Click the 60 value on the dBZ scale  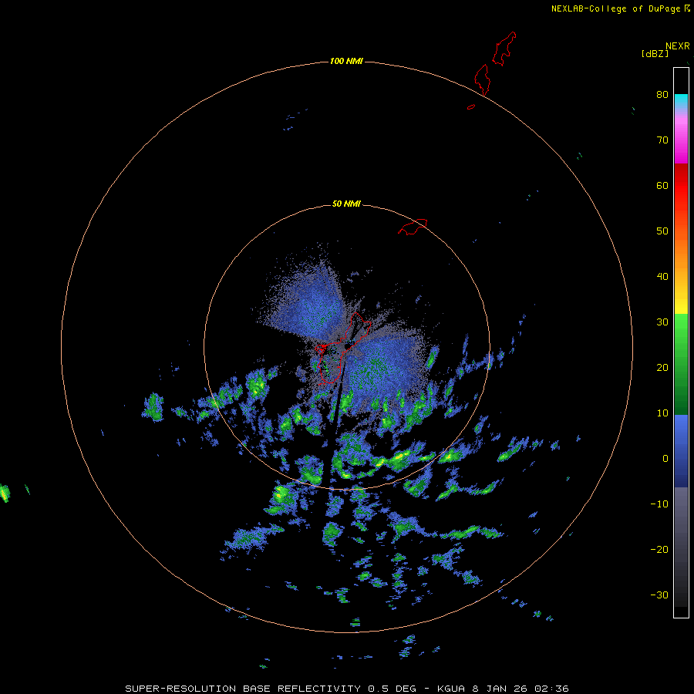pos(662,185)
